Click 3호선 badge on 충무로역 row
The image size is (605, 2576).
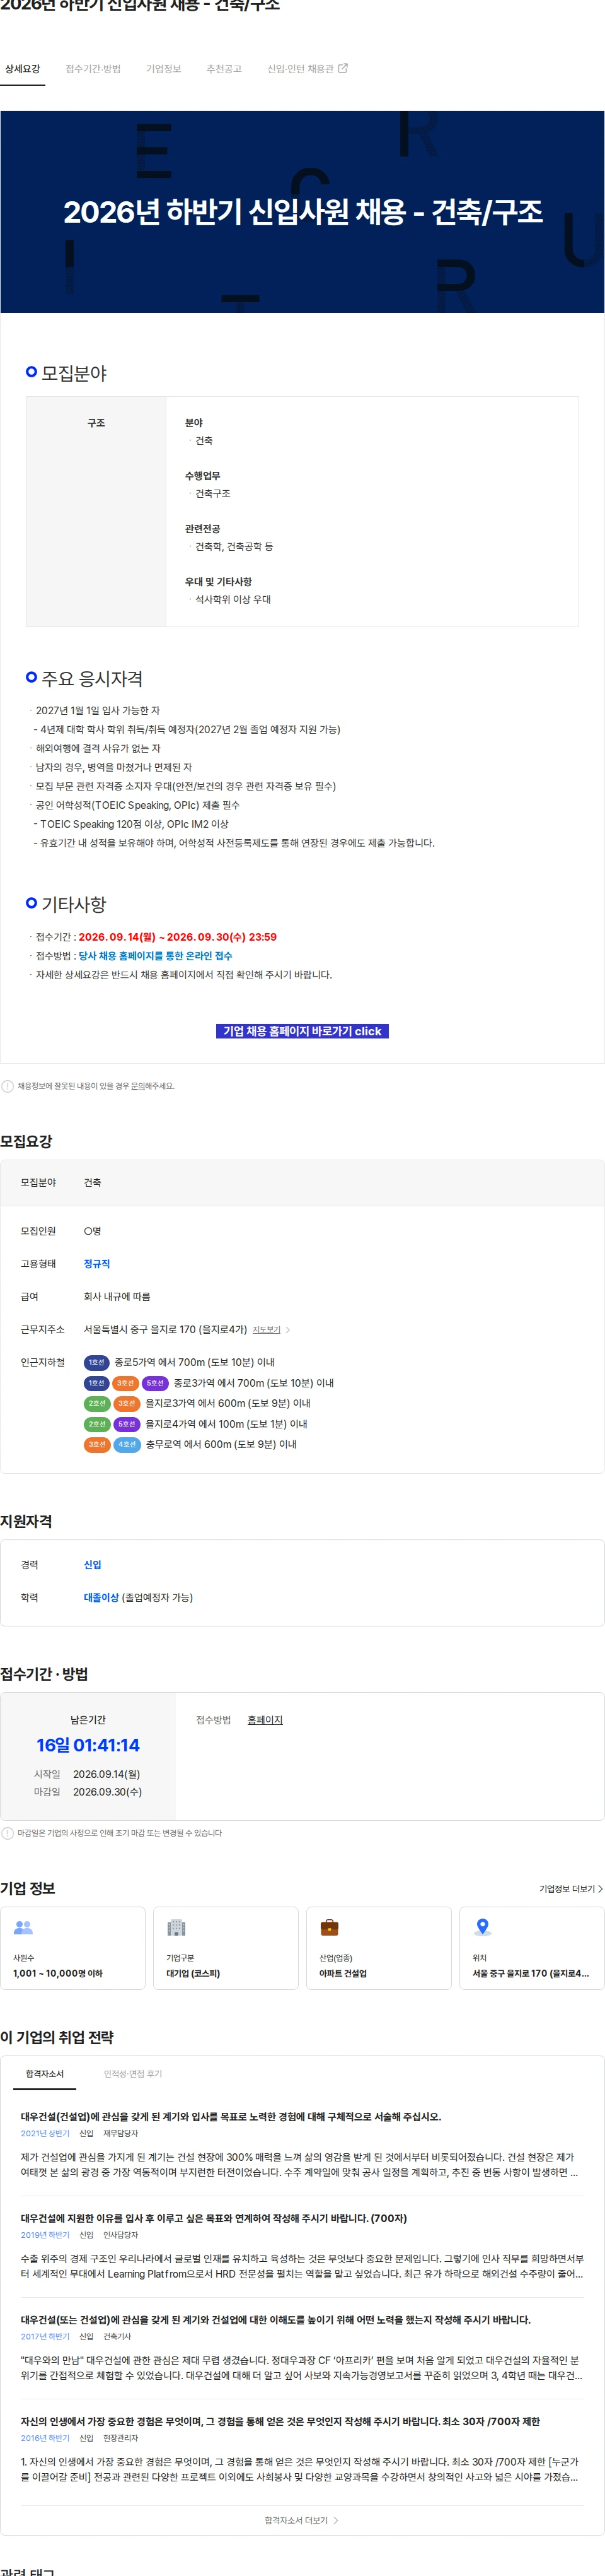point(96,1444)
